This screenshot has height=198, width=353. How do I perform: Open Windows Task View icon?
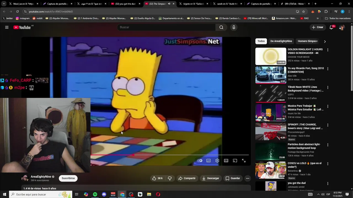click(77, 194)
